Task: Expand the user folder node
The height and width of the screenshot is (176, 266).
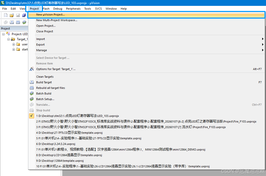Action: click(14, 44)
